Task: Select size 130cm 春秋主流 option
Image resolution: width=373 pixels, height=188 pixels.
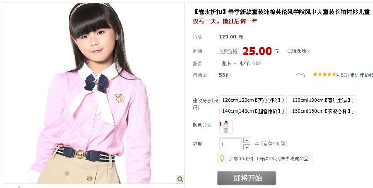Action: 322,100
